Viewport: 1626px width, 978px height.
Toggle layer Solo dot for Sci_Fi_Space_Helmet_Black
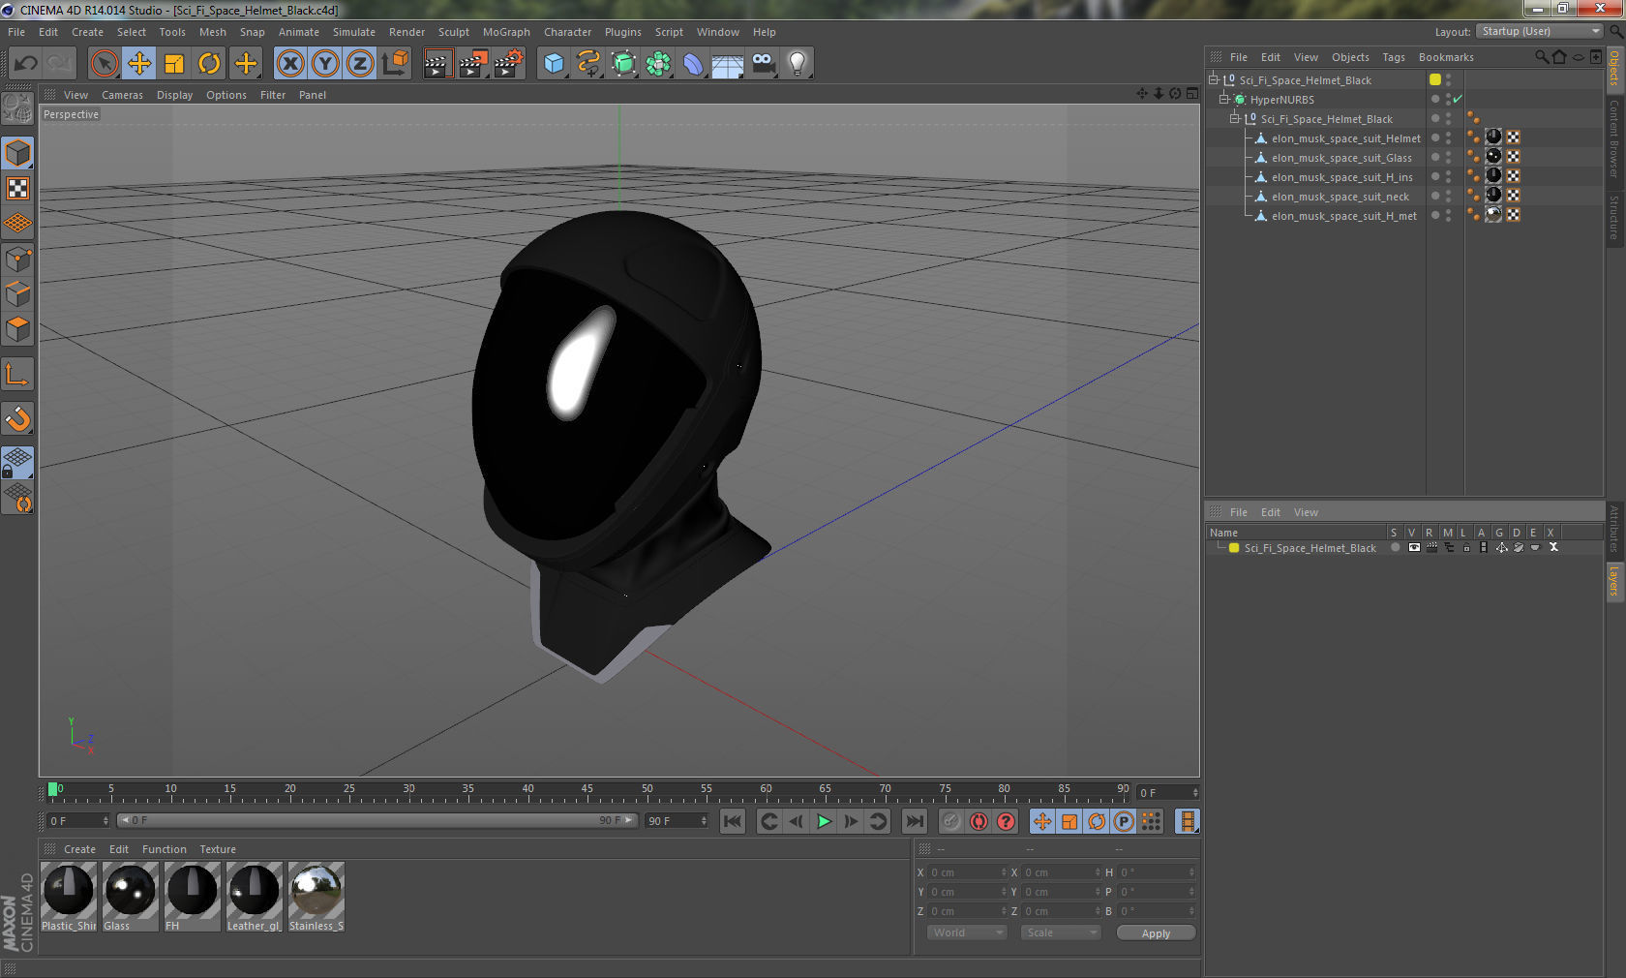point(1395,548)
